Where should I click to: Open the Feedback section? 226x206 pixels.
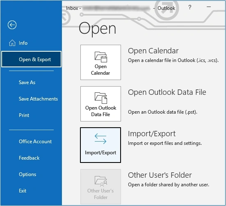[x=29, y=158]
